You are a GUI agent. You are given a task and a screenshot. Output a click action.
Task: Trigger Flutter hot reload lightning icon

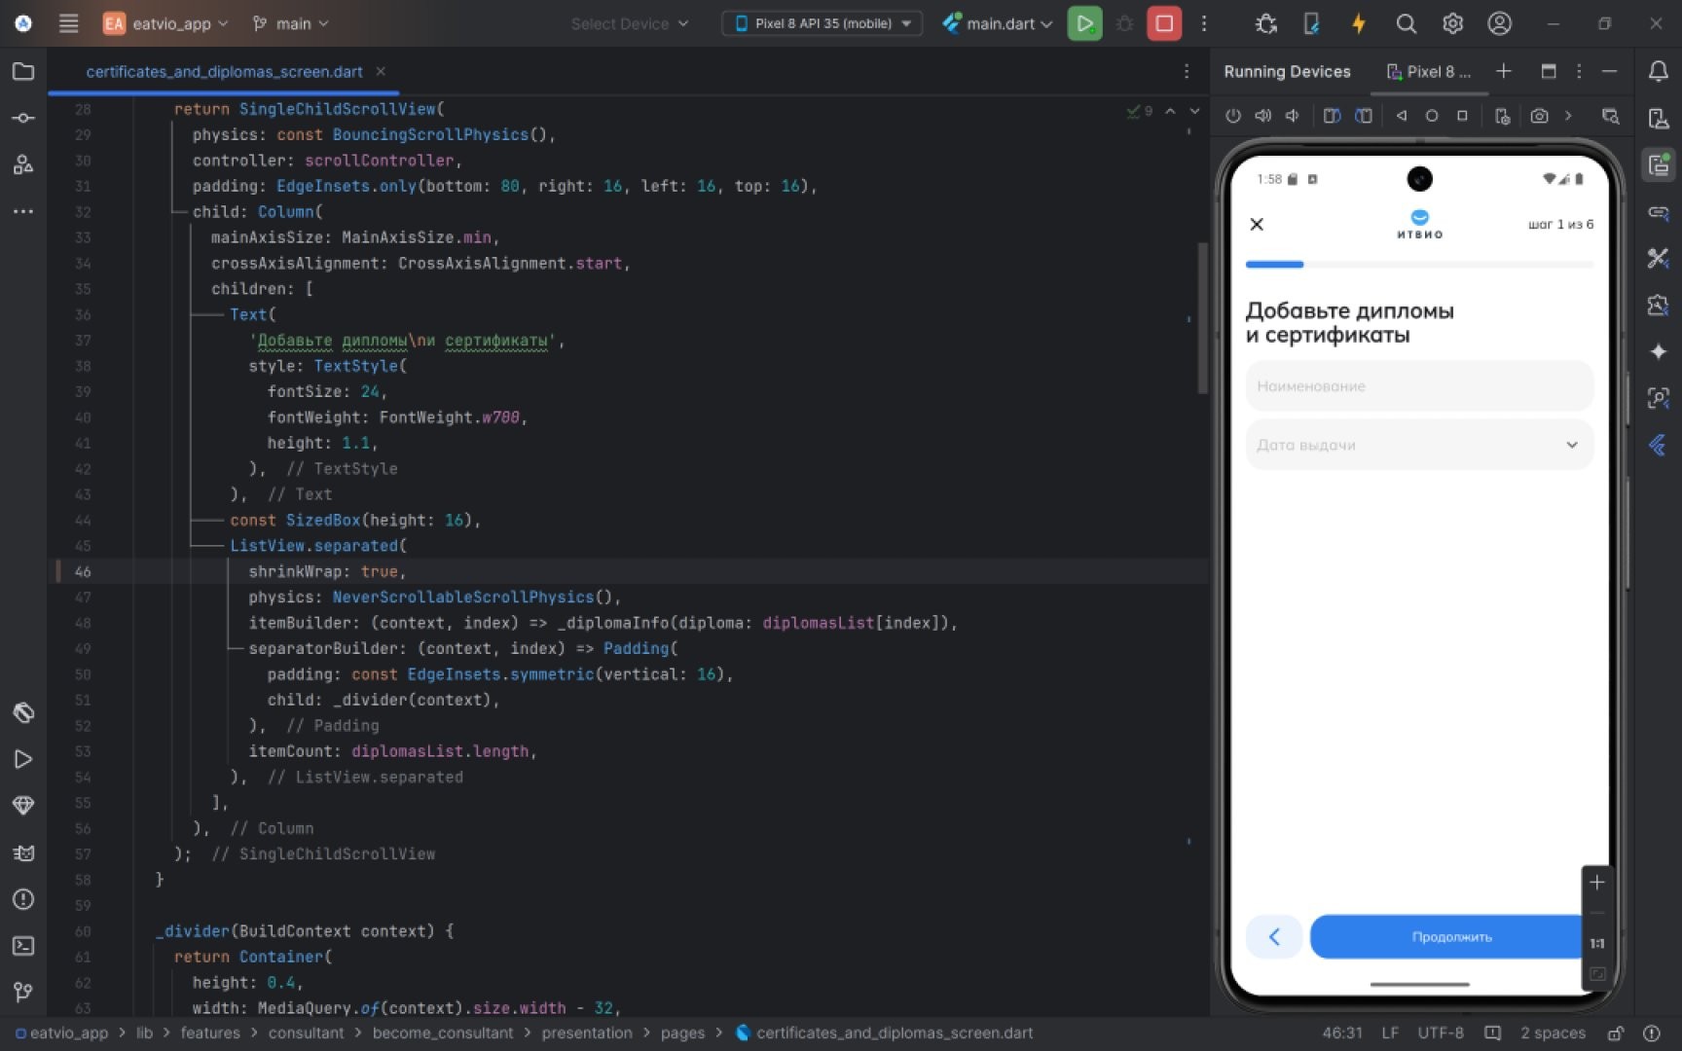click(1359, 23)
